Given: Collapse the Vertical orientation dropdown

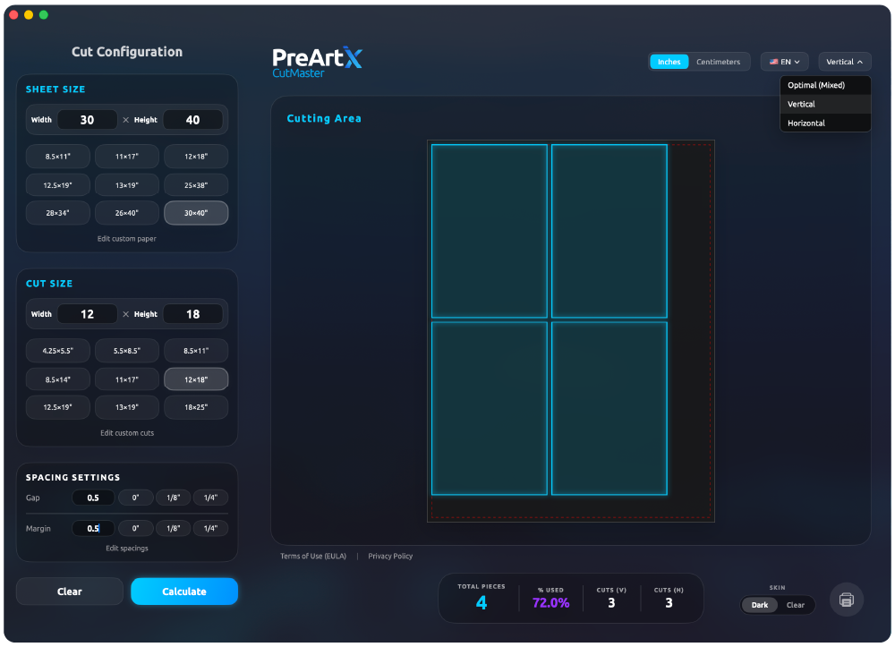Looking at the screenshot, I should [x=842, y=61].
